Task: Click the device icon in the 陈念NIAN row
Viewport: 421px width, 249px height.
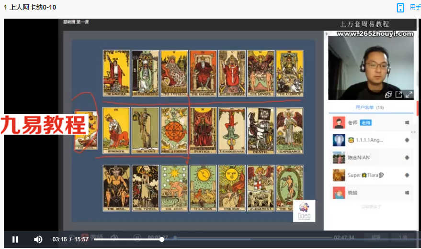Action: coord(407,158)
